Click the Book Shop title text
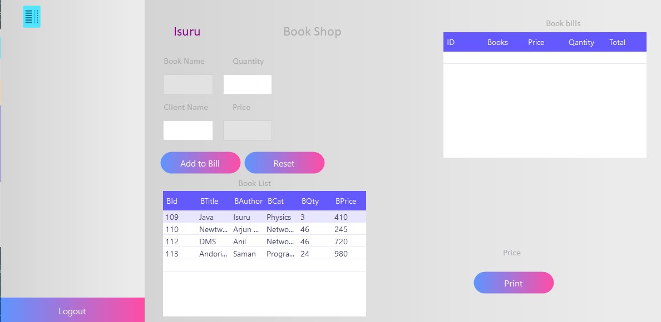The width and height of the screenshot is (661, 322). [312, 32]
